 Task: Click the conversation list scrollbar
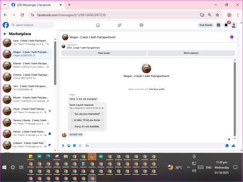coord(55,63)
